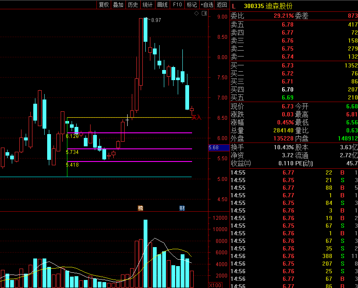
Task: Click the stock title 300335 迪森股份
Action: (268, 6)
